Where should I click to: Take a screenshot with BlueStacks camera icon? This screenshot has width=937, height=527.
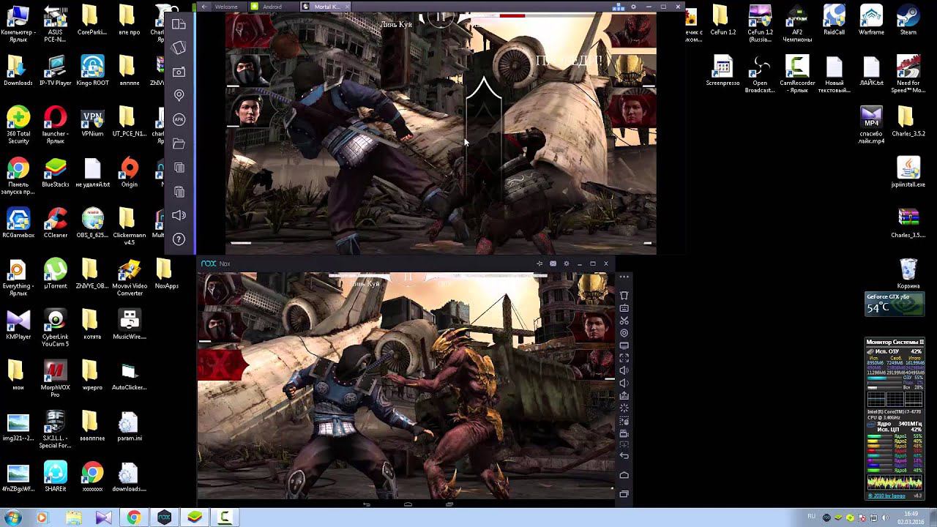tap(179, 72)
